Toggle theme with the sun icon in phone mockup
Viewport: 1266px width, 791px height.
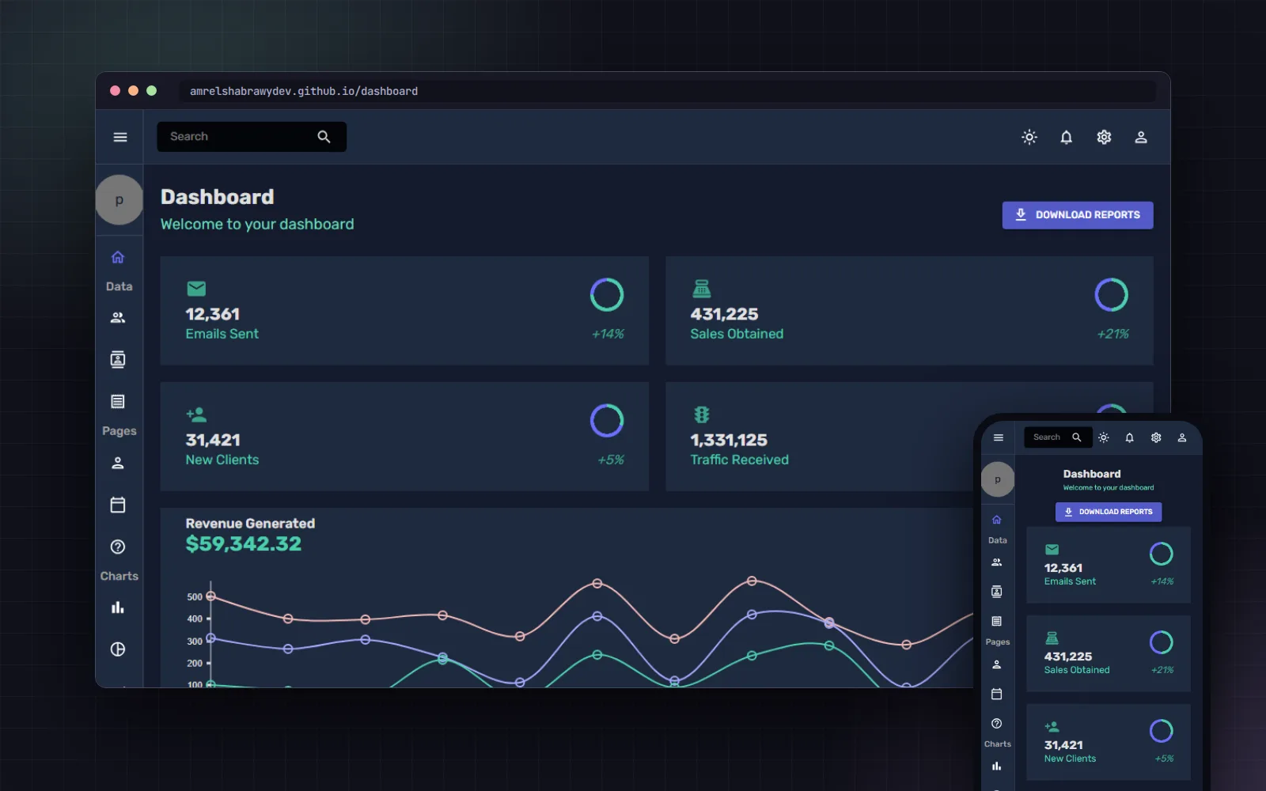pyautogui.click(x=1104, y=437)
